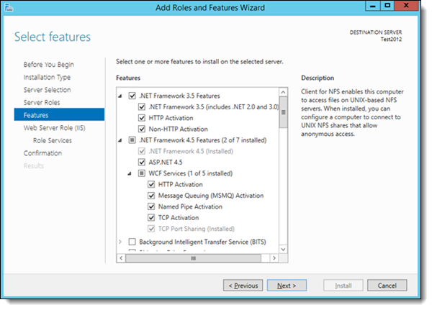Screen dimensions: 432x310
Task: Collapse the WCF Services tree node
Action: (130, 173)
